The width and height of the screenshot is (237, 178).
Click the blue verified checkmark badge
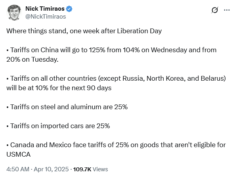point(69,9)
